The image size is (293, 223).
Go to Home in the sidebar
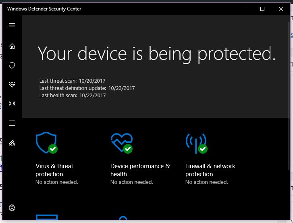point(12,46)
